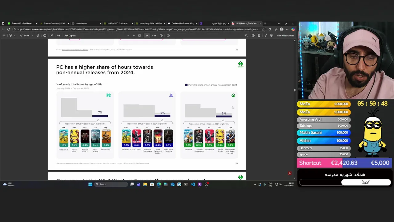Click the Ask Copilot button
Image resolution: width=394 pixels, height=222 pixels.
click(x=70, y=35)
